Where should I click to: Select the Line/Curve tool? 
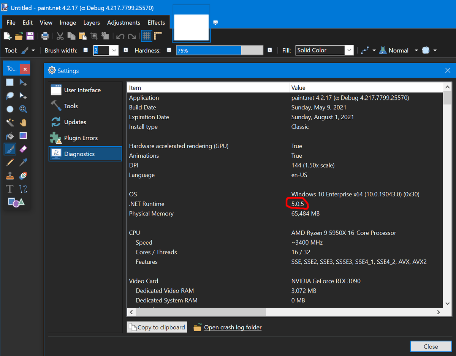23,189
